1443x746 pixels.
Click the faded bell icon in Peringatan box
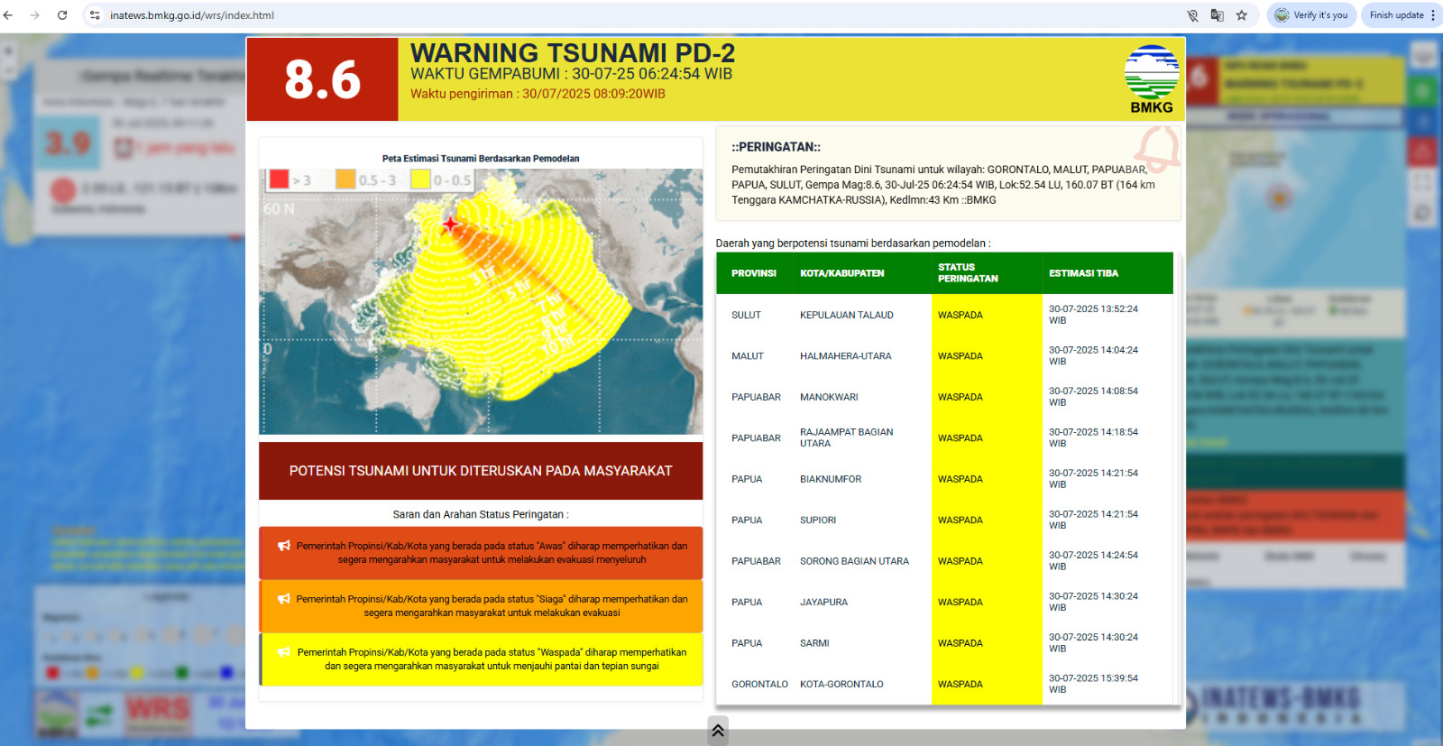[1157, 147]
